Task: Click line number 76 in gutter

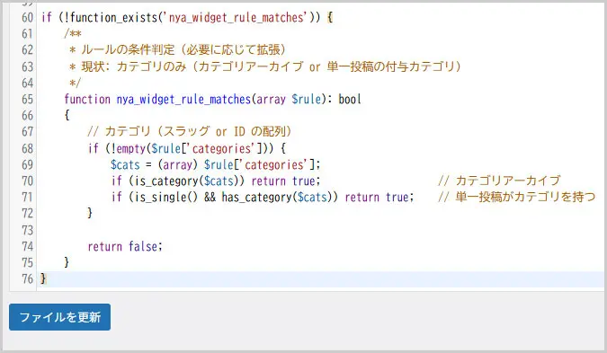Action: coord(28,278)
